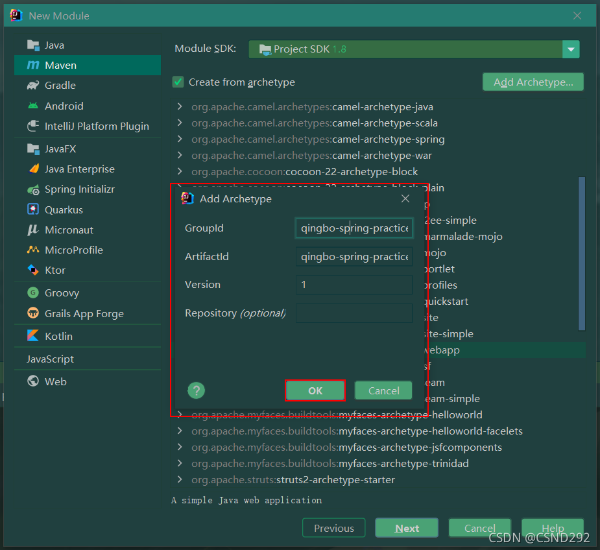The width and height of the screenshot is (600, 550).
Task: Select Java Enterprise label
Action: [80, 169]
